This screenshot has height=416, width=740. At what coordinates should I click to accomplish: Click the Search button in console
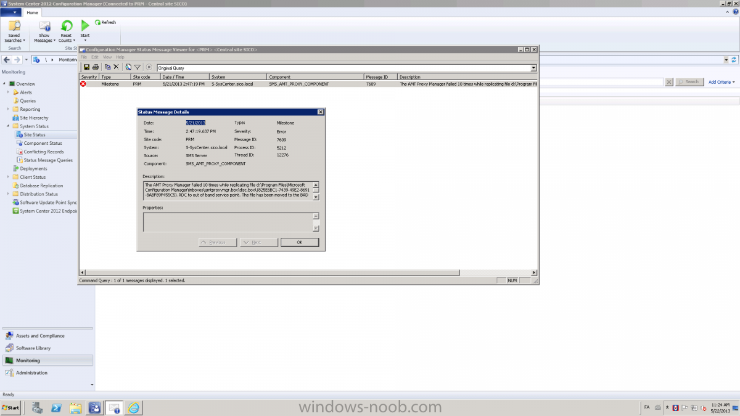point(689,82)
